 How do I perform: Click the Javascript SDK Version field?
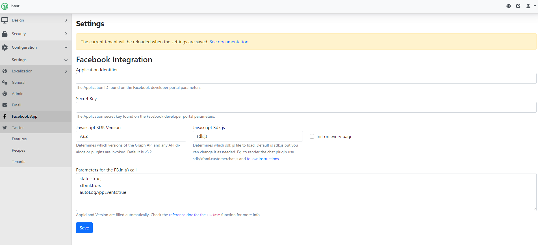(x=131, y=136)
